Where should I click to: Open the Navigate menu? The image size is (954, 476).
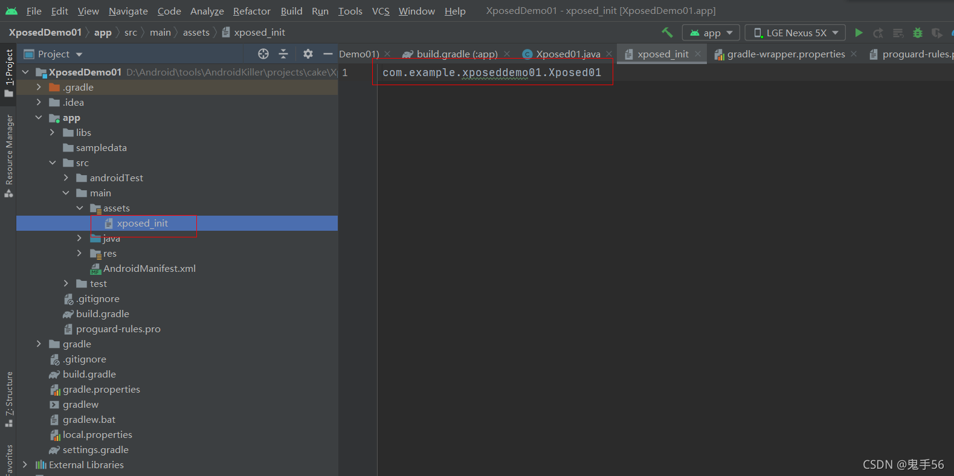pyautogui.click(x=128, y=11)
